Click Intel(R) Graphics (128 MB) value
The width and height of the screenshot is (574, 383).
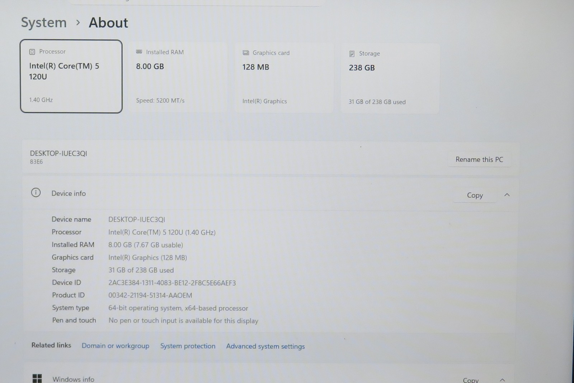point(147,258)
